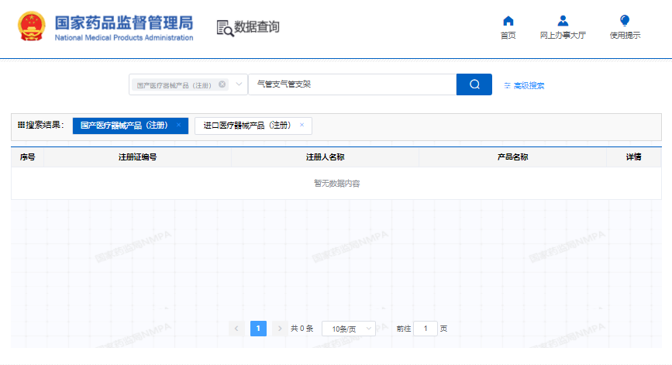Clear the 国产医疗器械产品 selection with x icon

pos(222,84)
